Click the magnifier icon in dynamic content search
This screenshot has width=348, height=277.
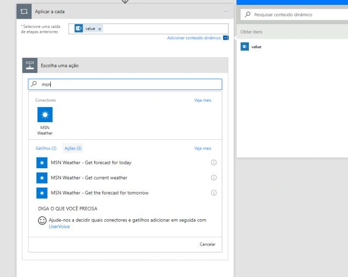(247, 14)
